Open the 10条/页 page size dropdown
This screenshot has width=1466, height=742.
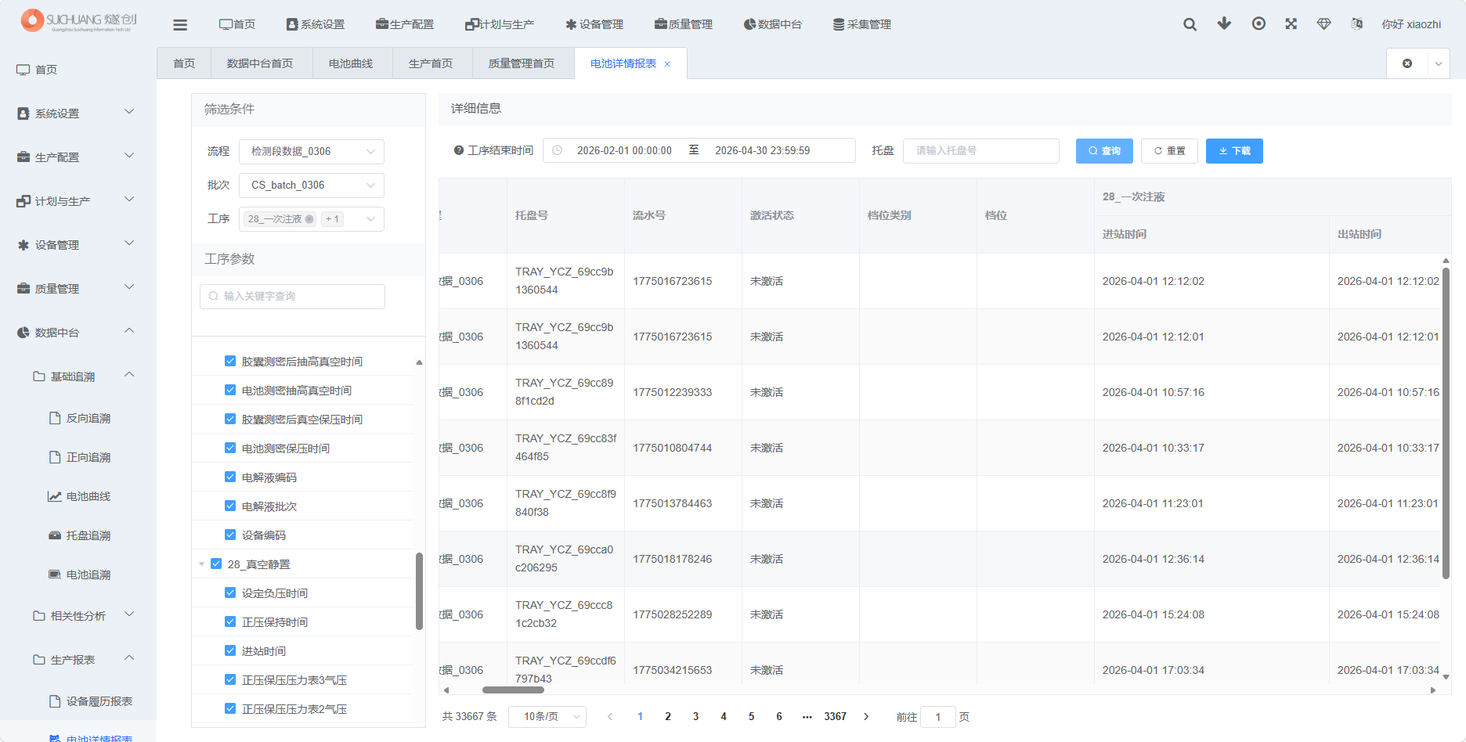(x=547, y=716)
